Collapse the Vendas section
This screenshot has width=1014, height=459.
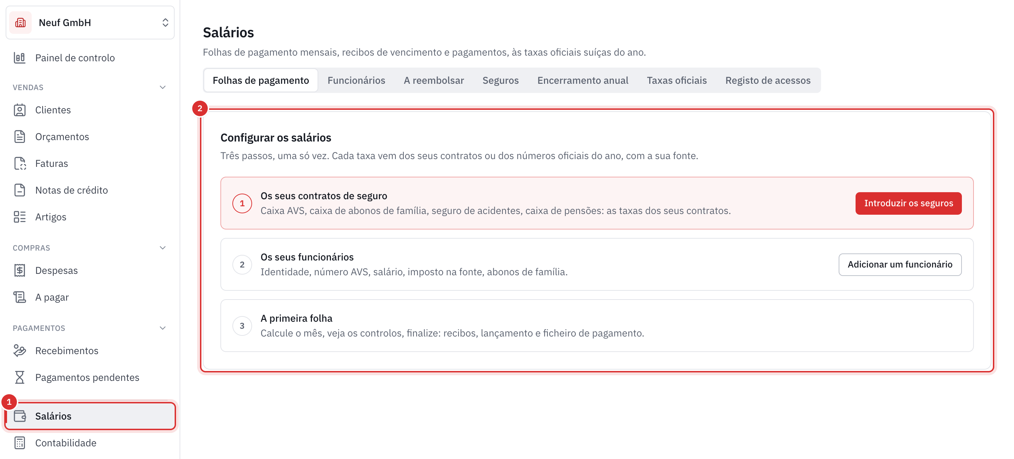(x=163, y=87)
